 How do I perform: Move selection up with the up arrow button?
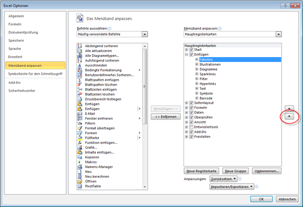point(289,108)
